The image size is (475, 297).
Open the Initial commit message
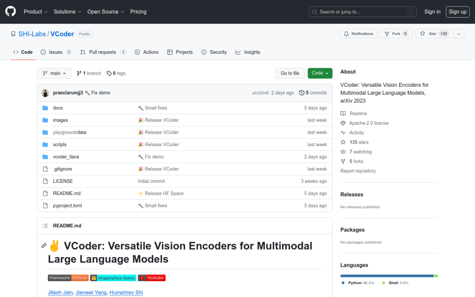pos(151,181)
